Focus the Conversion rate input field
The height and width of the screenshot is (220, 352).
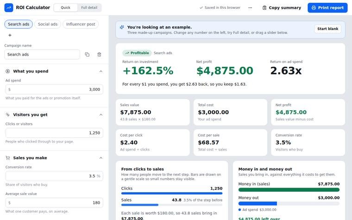(54, 176)
